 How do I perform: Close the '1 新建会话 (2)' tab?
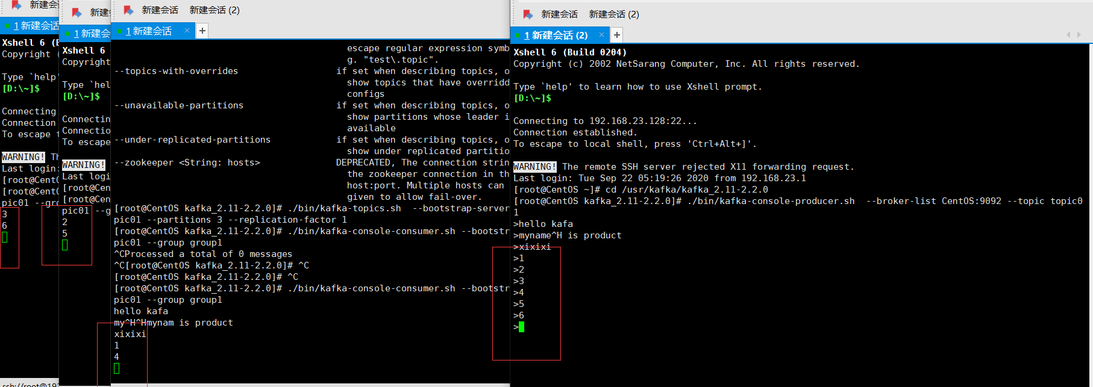coord(601,35)
